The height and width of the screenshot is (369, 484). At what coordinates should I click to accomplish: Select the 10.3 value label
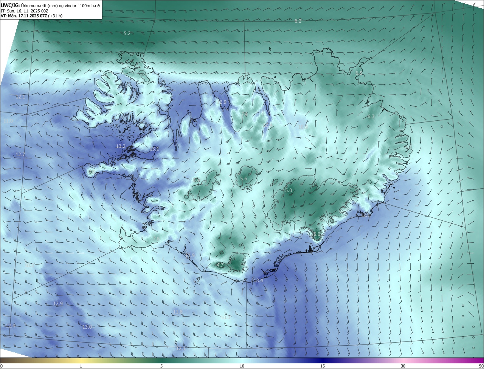coord(29,265)
